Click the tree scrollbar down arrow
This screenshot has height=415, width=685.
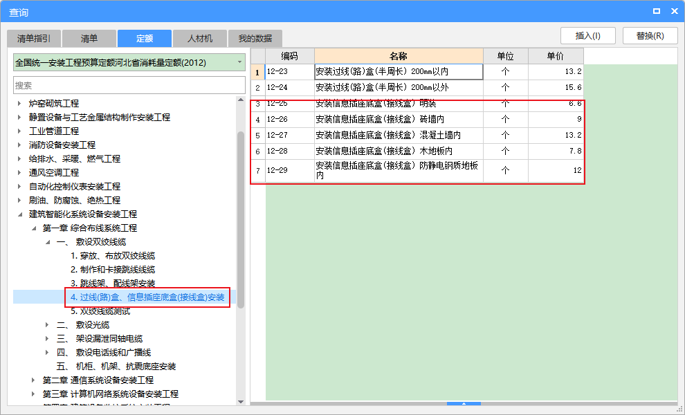241,402
